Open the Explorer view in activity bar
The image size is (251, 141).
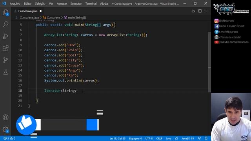5,13
